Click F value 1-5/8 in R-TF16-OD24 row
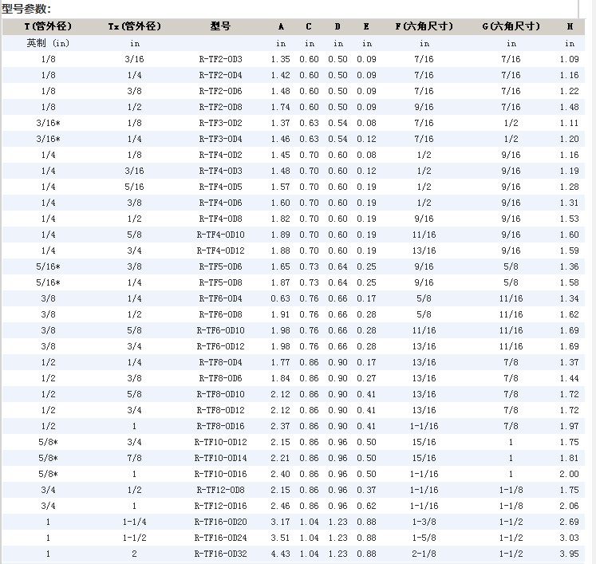 coord(424,538)
